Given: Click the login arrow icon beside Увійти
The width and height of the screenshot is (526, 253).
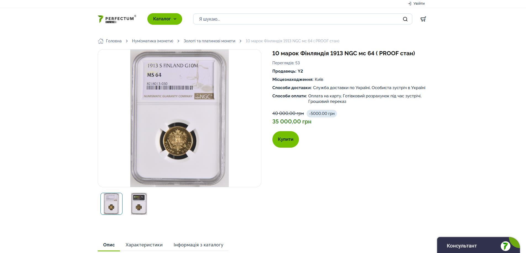Looking at the screenshot, I should coord(410,4).
